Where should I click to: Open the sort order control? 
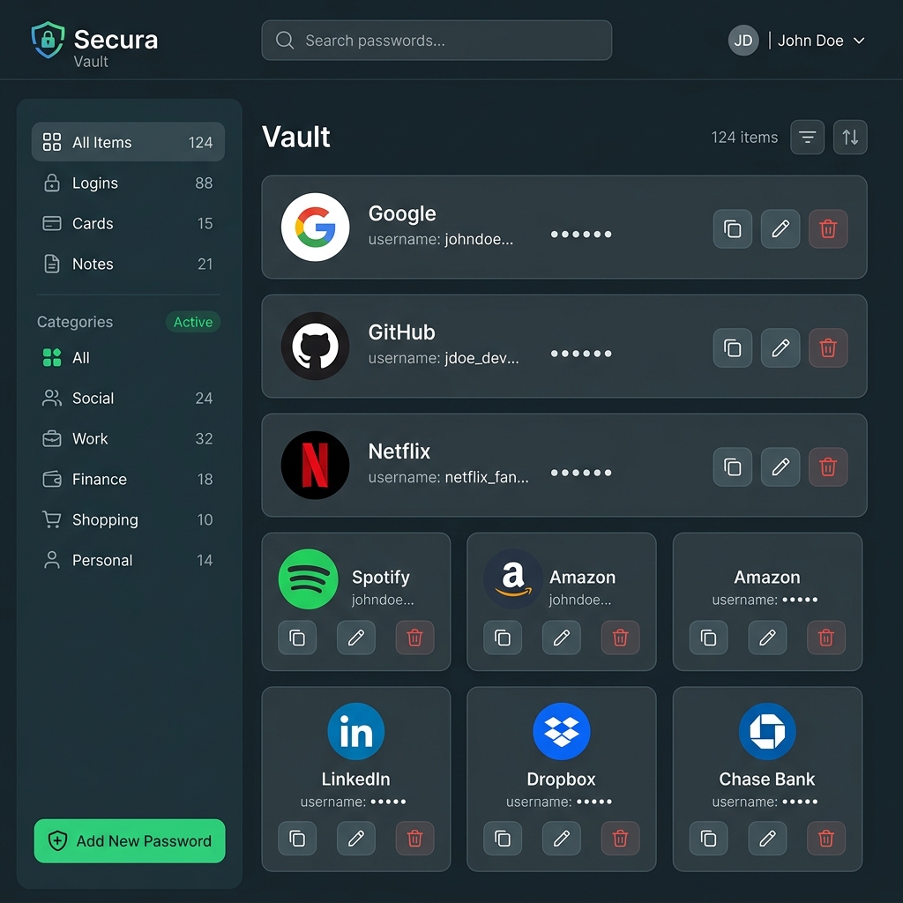coord(850,137)
